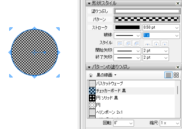Select the bevel corner join style
This screenshot has width=182, height=129.
136,43
